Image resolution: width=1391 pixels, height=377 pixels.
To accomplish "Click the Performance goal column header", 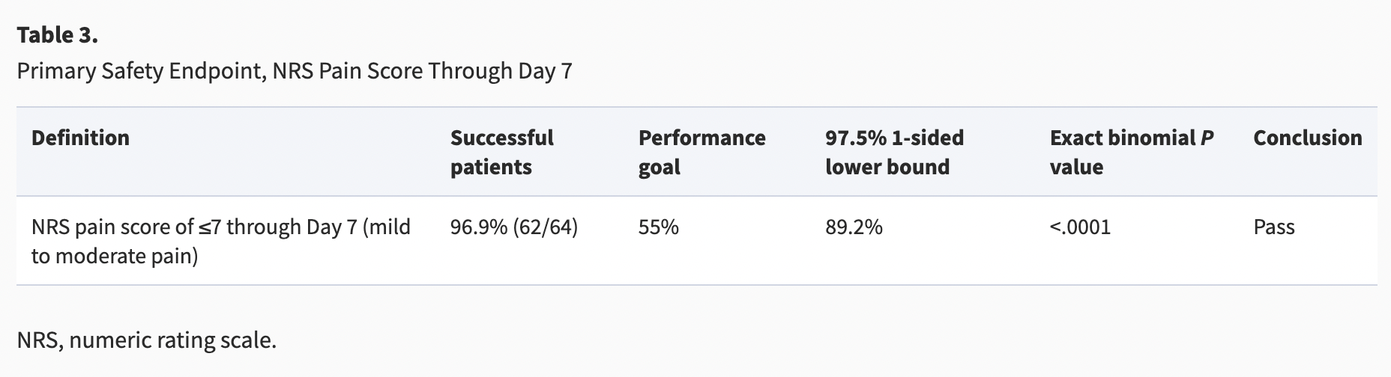I will (701, 152).
